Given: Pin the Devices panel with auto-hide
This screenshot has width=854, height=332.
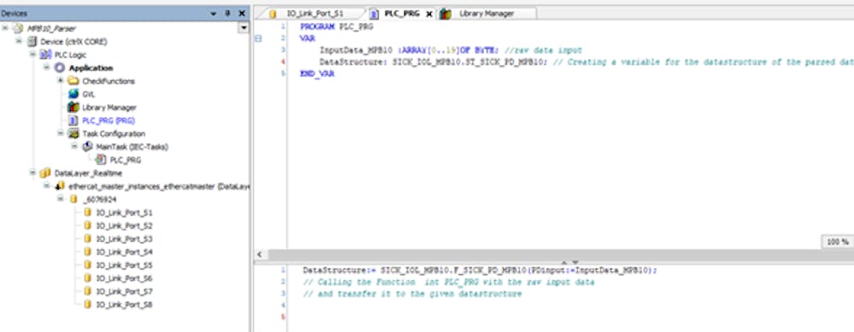Looking at the screenshot, I should click(x=227, y=13).
